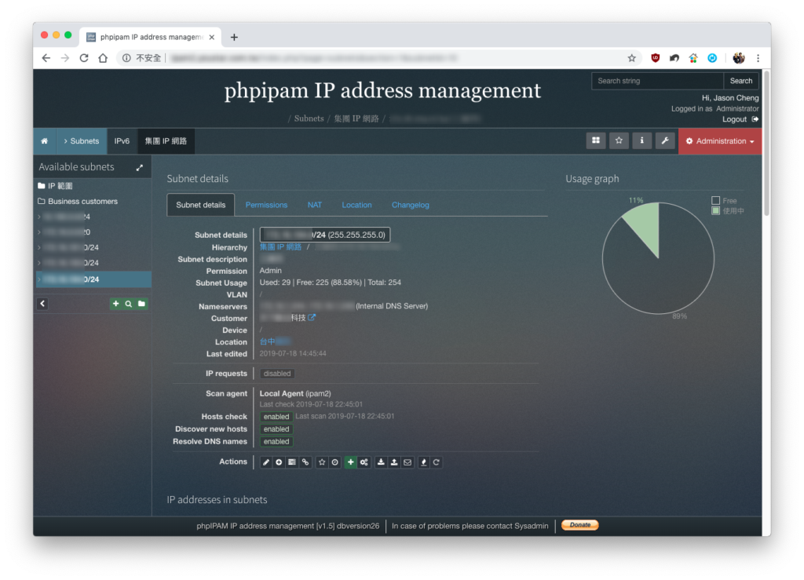Add a subnet with the sidebar green plus icon
This screenshot has height=580, width=804.
click(116, 304)
